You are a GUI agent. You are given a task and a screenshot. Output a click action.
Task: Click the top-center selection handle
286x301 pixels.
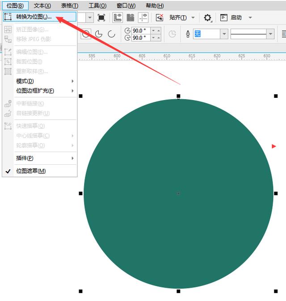pyautogui.click(x=178, y=96)
